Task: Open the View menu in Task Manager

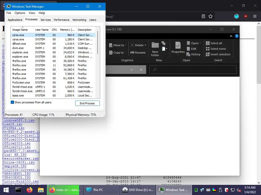Action: [x=32, y=13]
